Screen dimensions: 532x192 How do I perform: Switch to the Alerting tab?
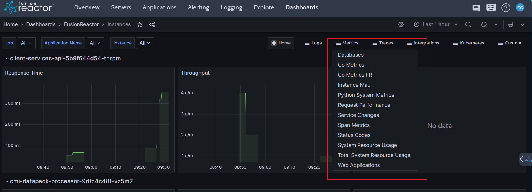click(198, 8)
